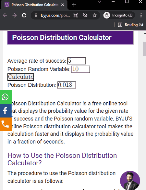
Task: Expand the tab search chevron
Action: [x=100, y=2]
